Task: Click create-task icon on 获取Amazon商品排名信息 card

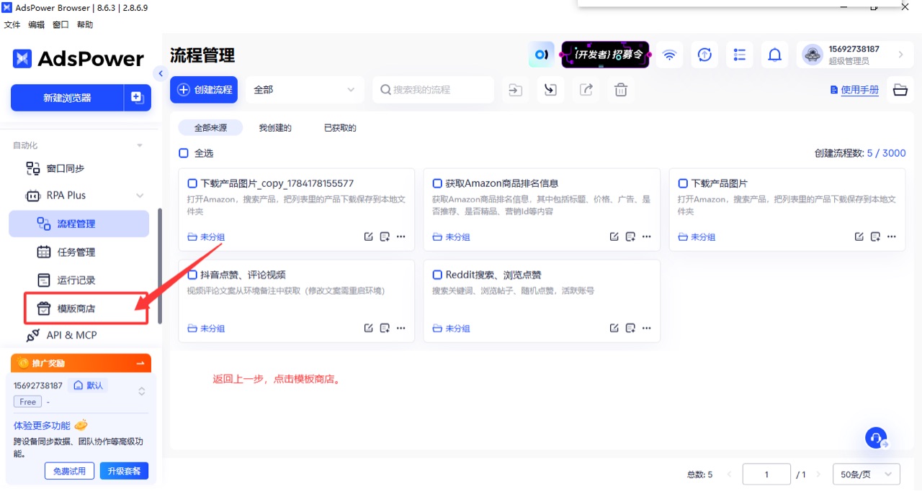Action: [x=630, y=237]
